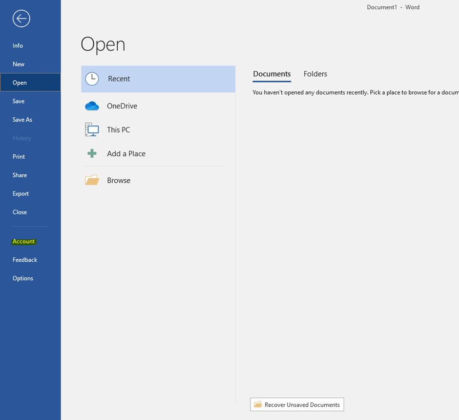Viewport: 459px width, 420px height.
Task: Click the Browse folder icon
Action: click(x=92, y=180)
